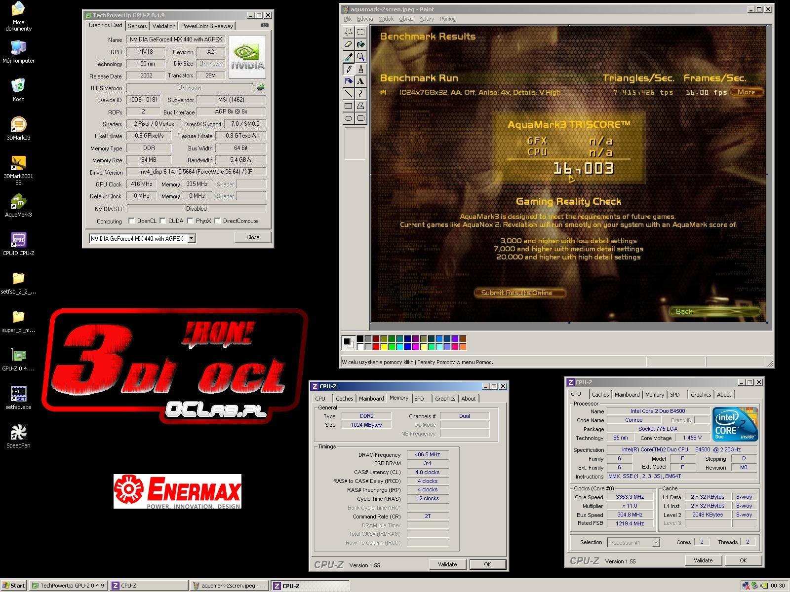Select the Ellipse shape tool
The width and height of the screenshot is (790, 592).
349,118
